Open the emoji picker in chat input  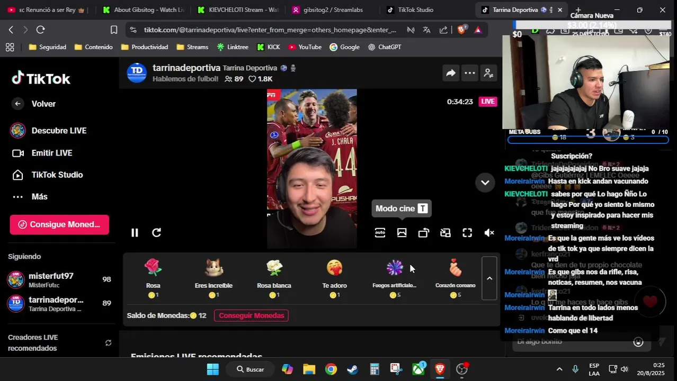pyautogui.click(x=638, y=342)
